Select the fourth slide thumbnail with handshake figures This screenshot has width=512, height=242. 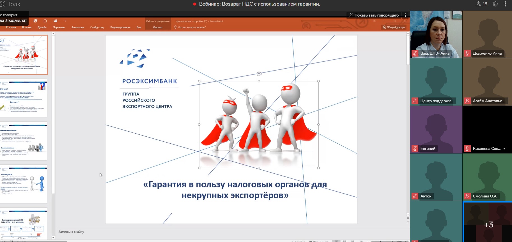(24, 184)
